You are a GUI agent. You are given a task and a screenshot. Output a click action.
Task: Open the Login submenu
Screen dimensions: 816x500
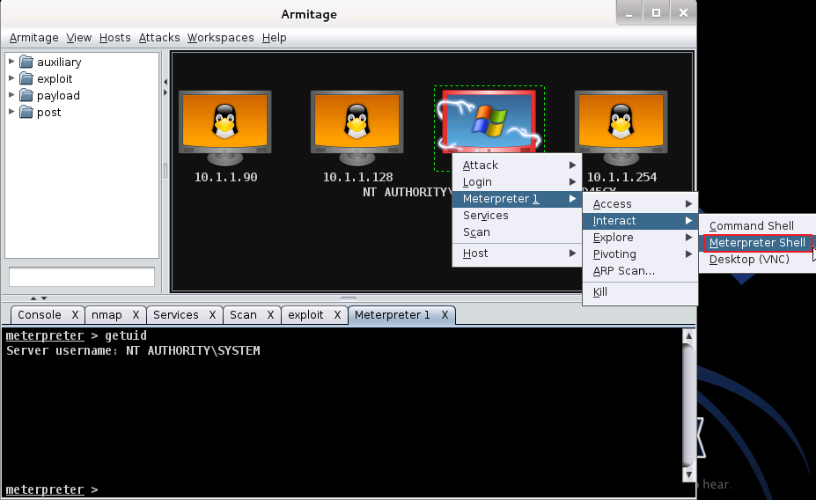tap(518, 181)
